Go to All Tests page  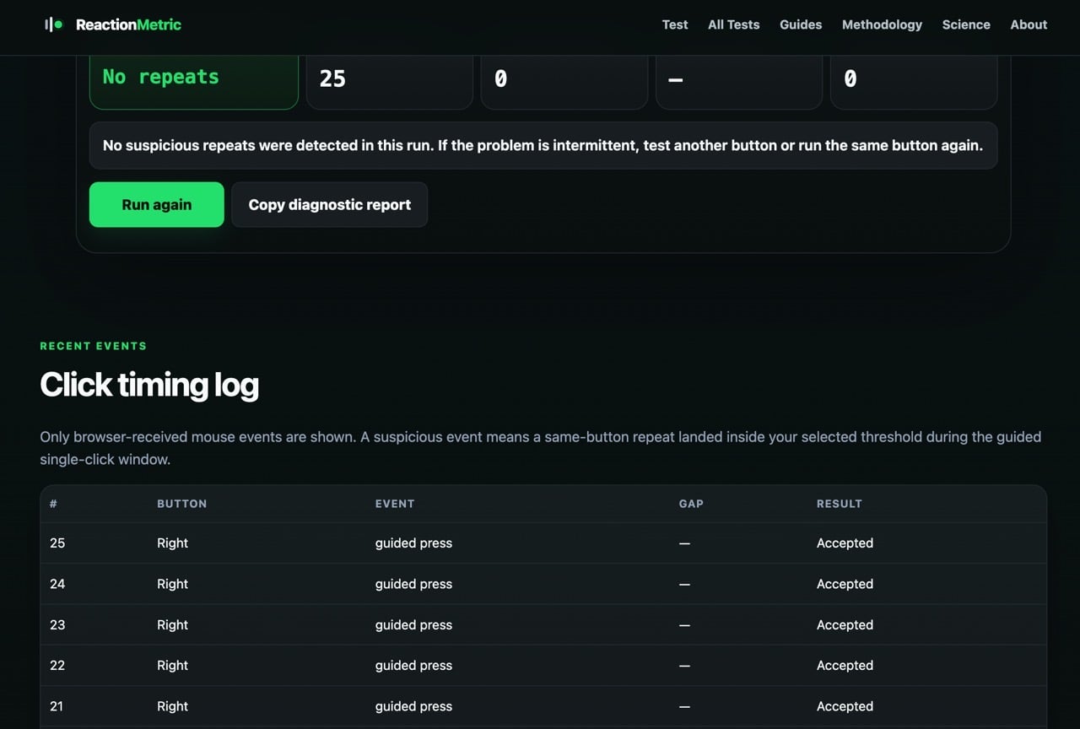(x=733, y=24)
